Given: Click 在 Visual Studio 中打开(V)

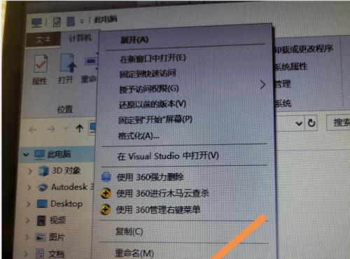Looking at the screenshot, I should [x=168, y=156].
